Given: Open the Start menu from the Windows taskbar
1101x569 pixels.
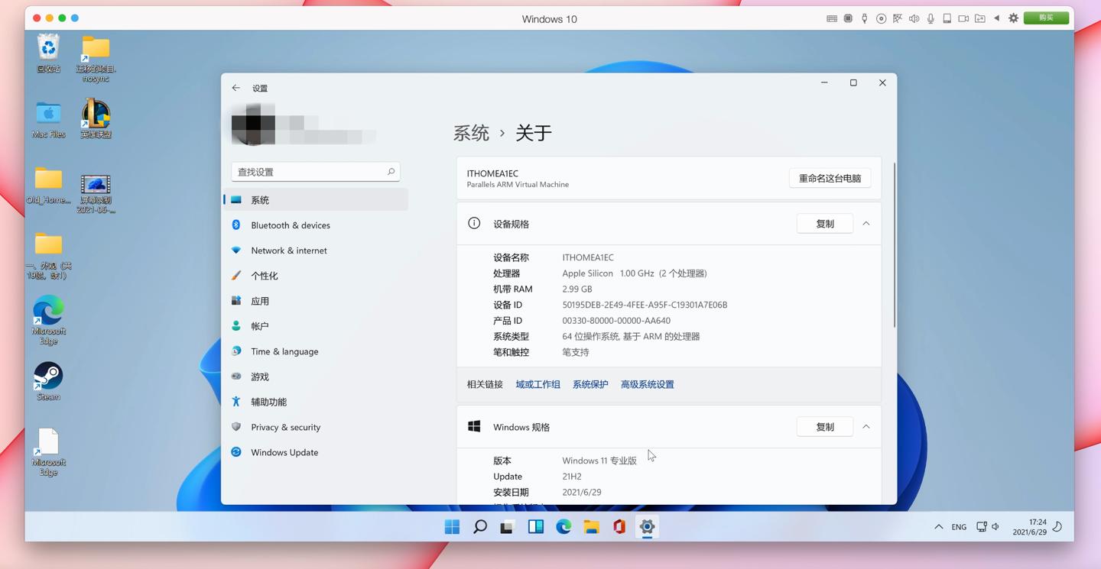Looking at the screenshot, I should pos(452,526).
